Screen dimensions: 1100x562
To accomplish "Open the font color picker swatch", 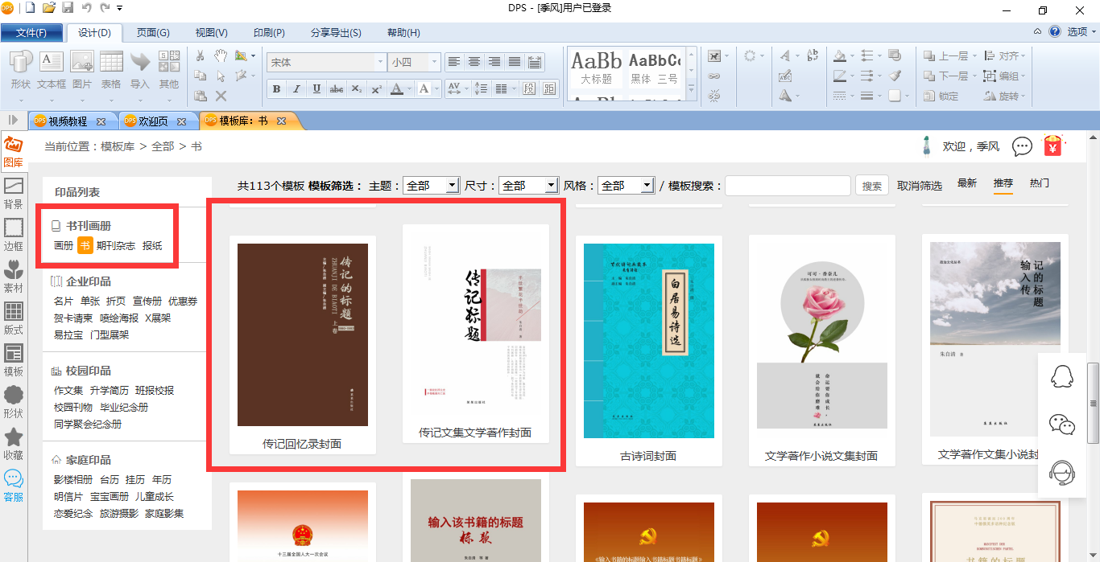I will pos(397,88).
